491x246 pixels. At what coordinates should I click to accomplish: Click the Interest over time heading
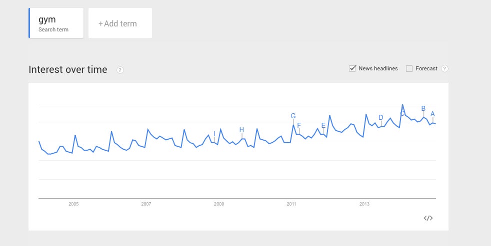pos(68,69)
